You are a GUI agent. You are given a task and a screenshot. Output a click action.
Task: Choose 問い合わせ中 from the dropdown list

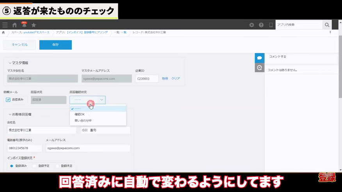tap(98, 121)
